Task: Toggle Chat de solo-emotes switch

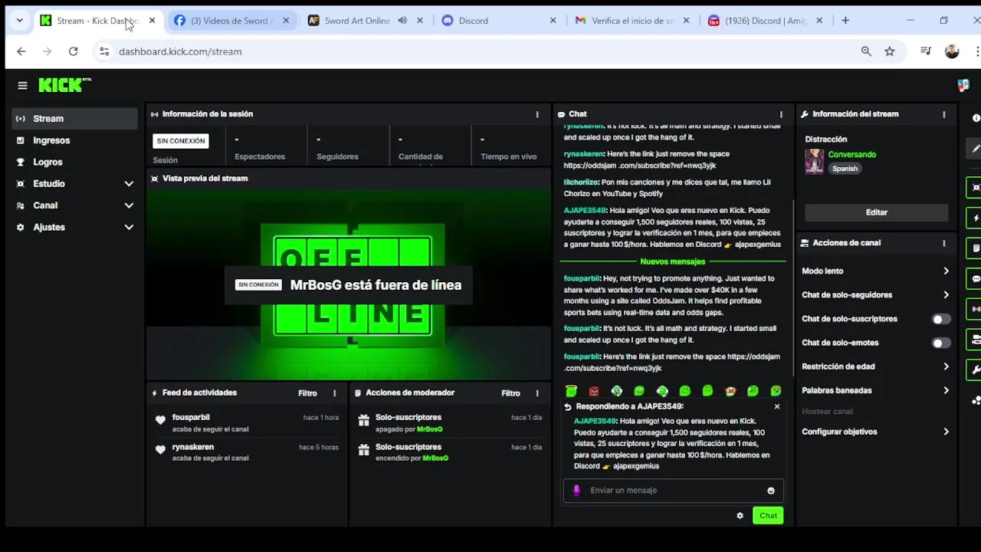Action: click(940, 343)
